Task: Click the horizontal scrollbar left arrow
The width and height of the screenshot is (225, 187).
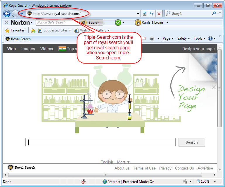Action: (5, 175)
